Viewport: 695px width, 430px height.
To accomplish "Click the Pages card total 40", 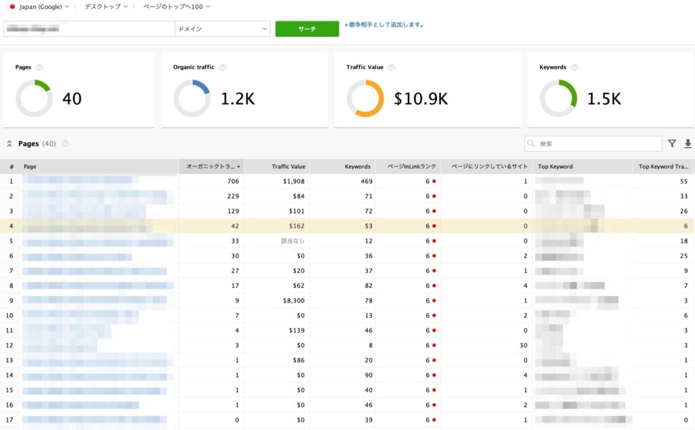I will point(72,98).
